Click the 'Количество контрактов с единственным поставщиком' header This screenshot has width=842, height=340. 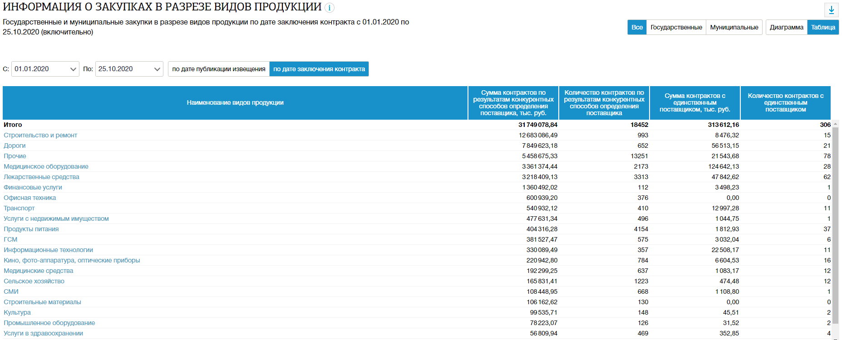pos(785,103)
